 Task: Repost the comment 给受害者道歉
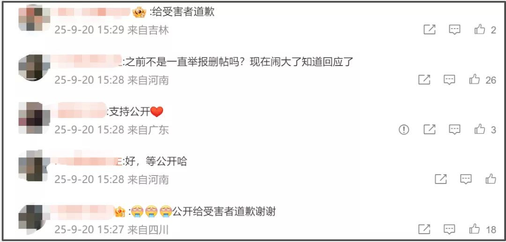point(430,29)
